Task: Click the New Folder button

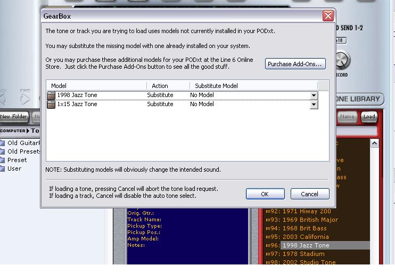Action: click(x=14, y=117)
